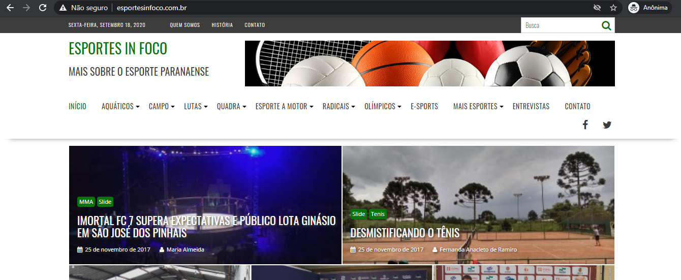Viewport: 681px width, 280px height.
Task: Open the Desmistificando o Tênis headline
Action: (x=405, y=233)
